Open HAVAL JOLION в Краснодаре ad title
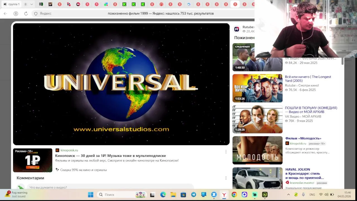 coord(305,173)
